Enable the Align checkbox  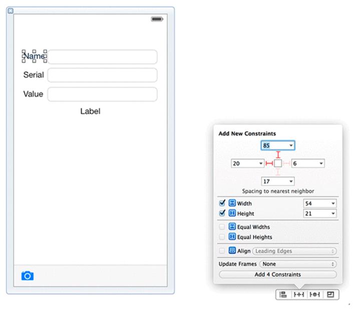pos(222,251)
